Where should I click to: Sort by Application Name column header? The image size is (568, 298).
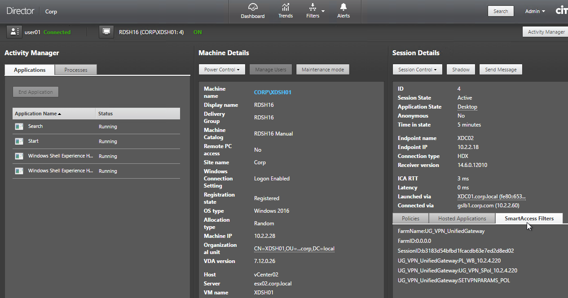coord(54,114)
